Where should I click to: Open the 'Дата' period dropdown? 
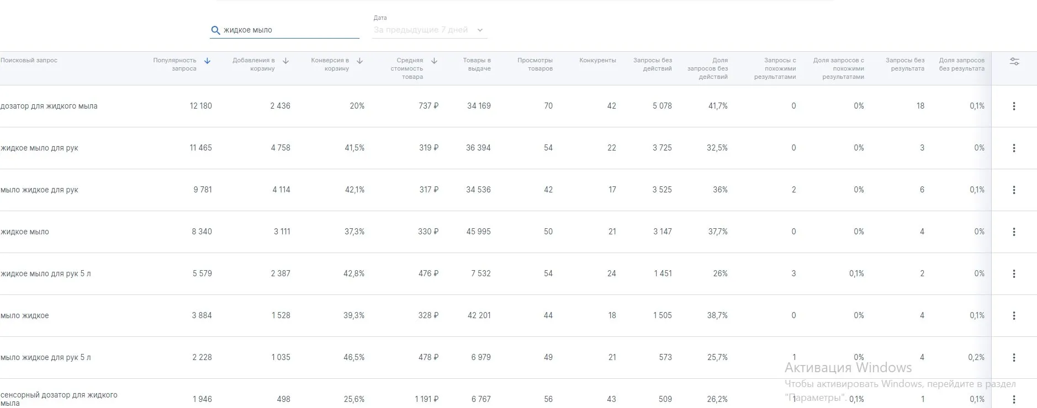point(429,30)
